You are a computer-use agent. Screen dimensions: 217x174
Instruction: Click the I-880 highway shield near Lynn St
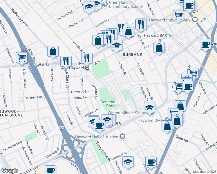61,128
